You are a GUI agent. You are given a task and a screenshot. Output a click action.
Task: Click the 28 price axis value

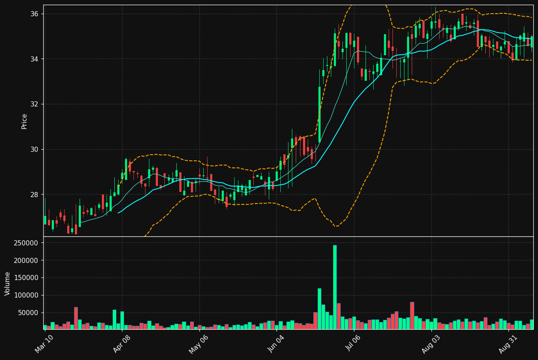tap(34, 195)
